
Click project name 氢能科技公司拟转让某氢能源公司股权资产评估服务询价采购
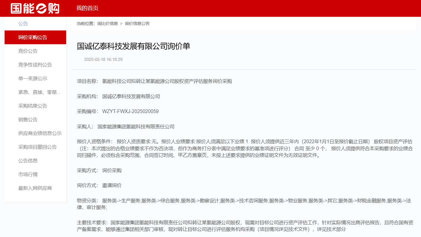(x=167, y=81)
